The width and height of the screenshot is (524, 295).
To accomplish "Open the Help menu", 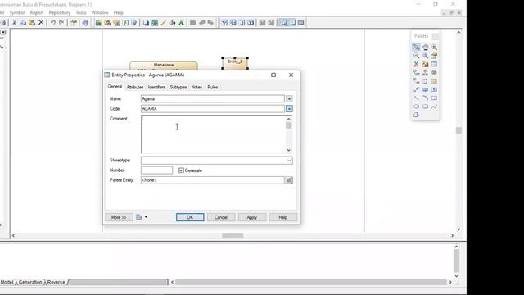I will (118, 13).
